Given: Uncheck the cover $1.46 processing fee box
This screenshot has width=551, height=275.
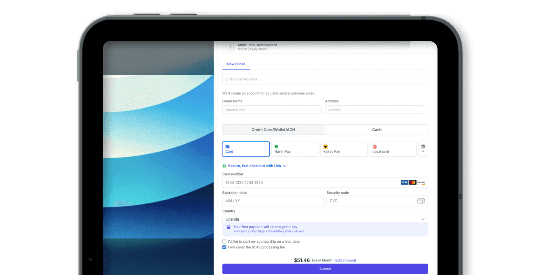Looking at the screenshot, I should point(224,247).
